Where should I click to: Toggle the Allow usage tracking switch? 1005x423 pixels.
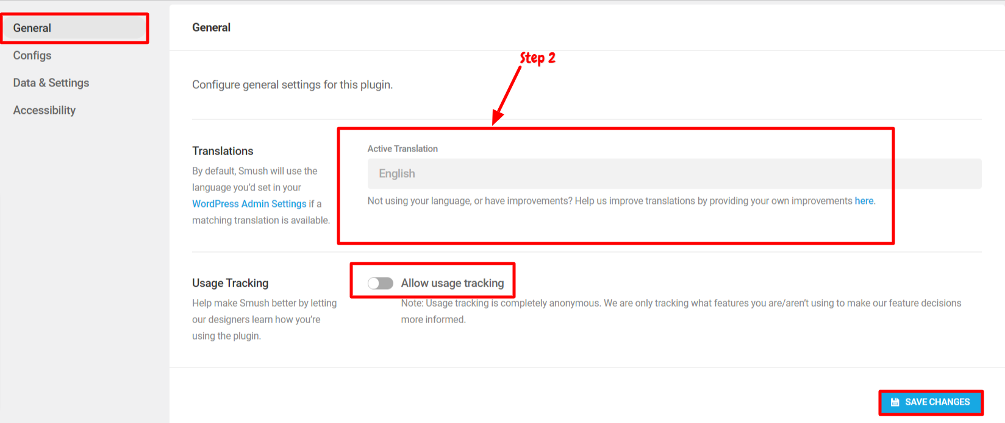(x=381, y=283)
